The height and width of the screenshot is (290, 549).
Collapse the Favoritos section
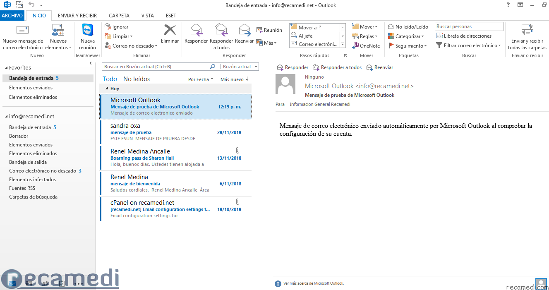(x=6, y=68)
